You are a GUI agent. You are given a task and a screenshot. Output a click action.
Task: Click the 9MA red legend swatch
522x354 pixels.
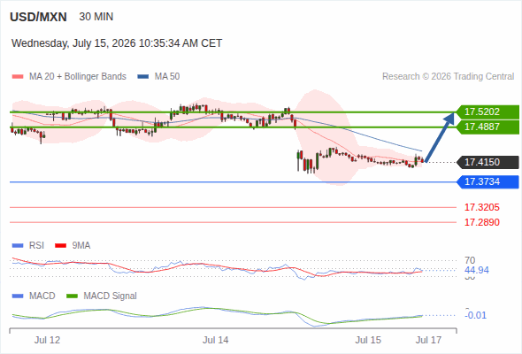tap(60, 246)
